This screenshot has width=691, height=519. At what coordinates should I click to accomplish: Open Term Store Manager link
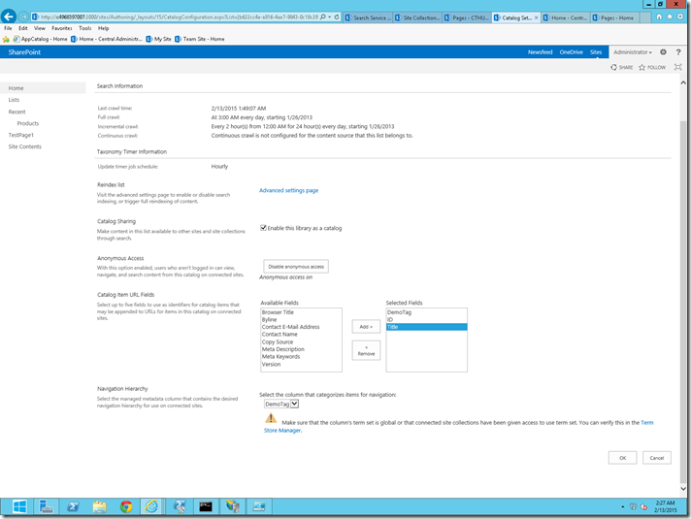tap(282, 431)
